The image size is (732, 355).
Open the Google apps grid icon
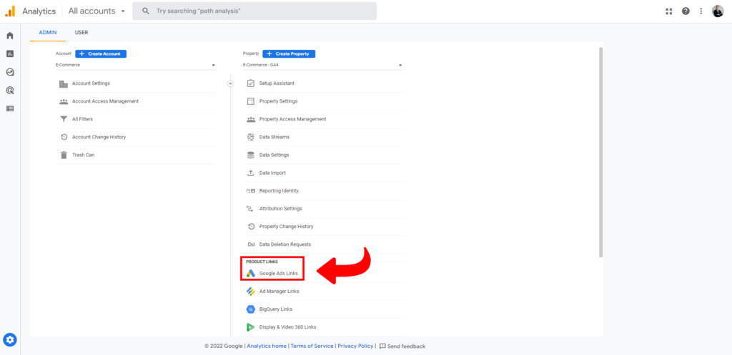click(669, 11)
